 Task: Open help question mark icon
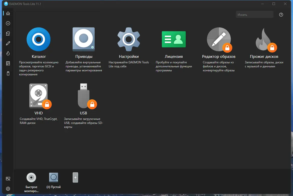[281, 15]
